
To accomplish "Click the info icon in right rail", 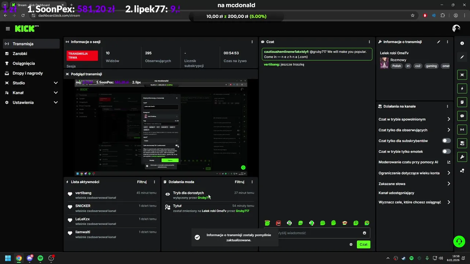I will pos(462,43).
